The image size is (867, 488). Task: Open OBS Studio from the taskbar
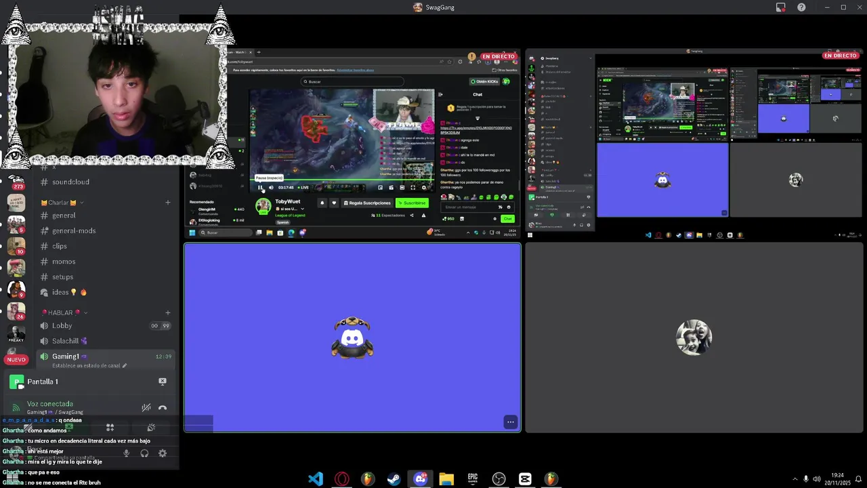click(499, 479)
